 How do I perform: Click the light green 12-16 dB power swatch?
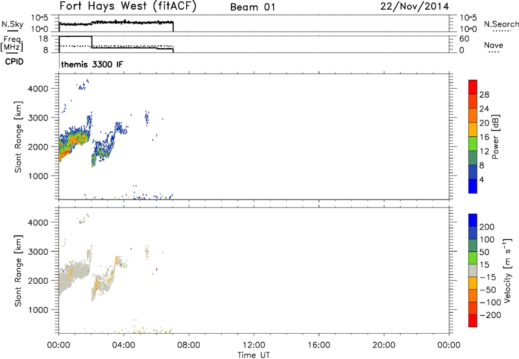click(473, 143)
